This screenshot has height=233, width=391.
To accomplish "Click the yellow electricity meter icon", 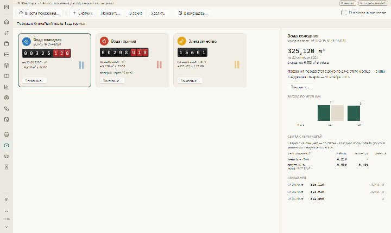I will coord(182,41).
